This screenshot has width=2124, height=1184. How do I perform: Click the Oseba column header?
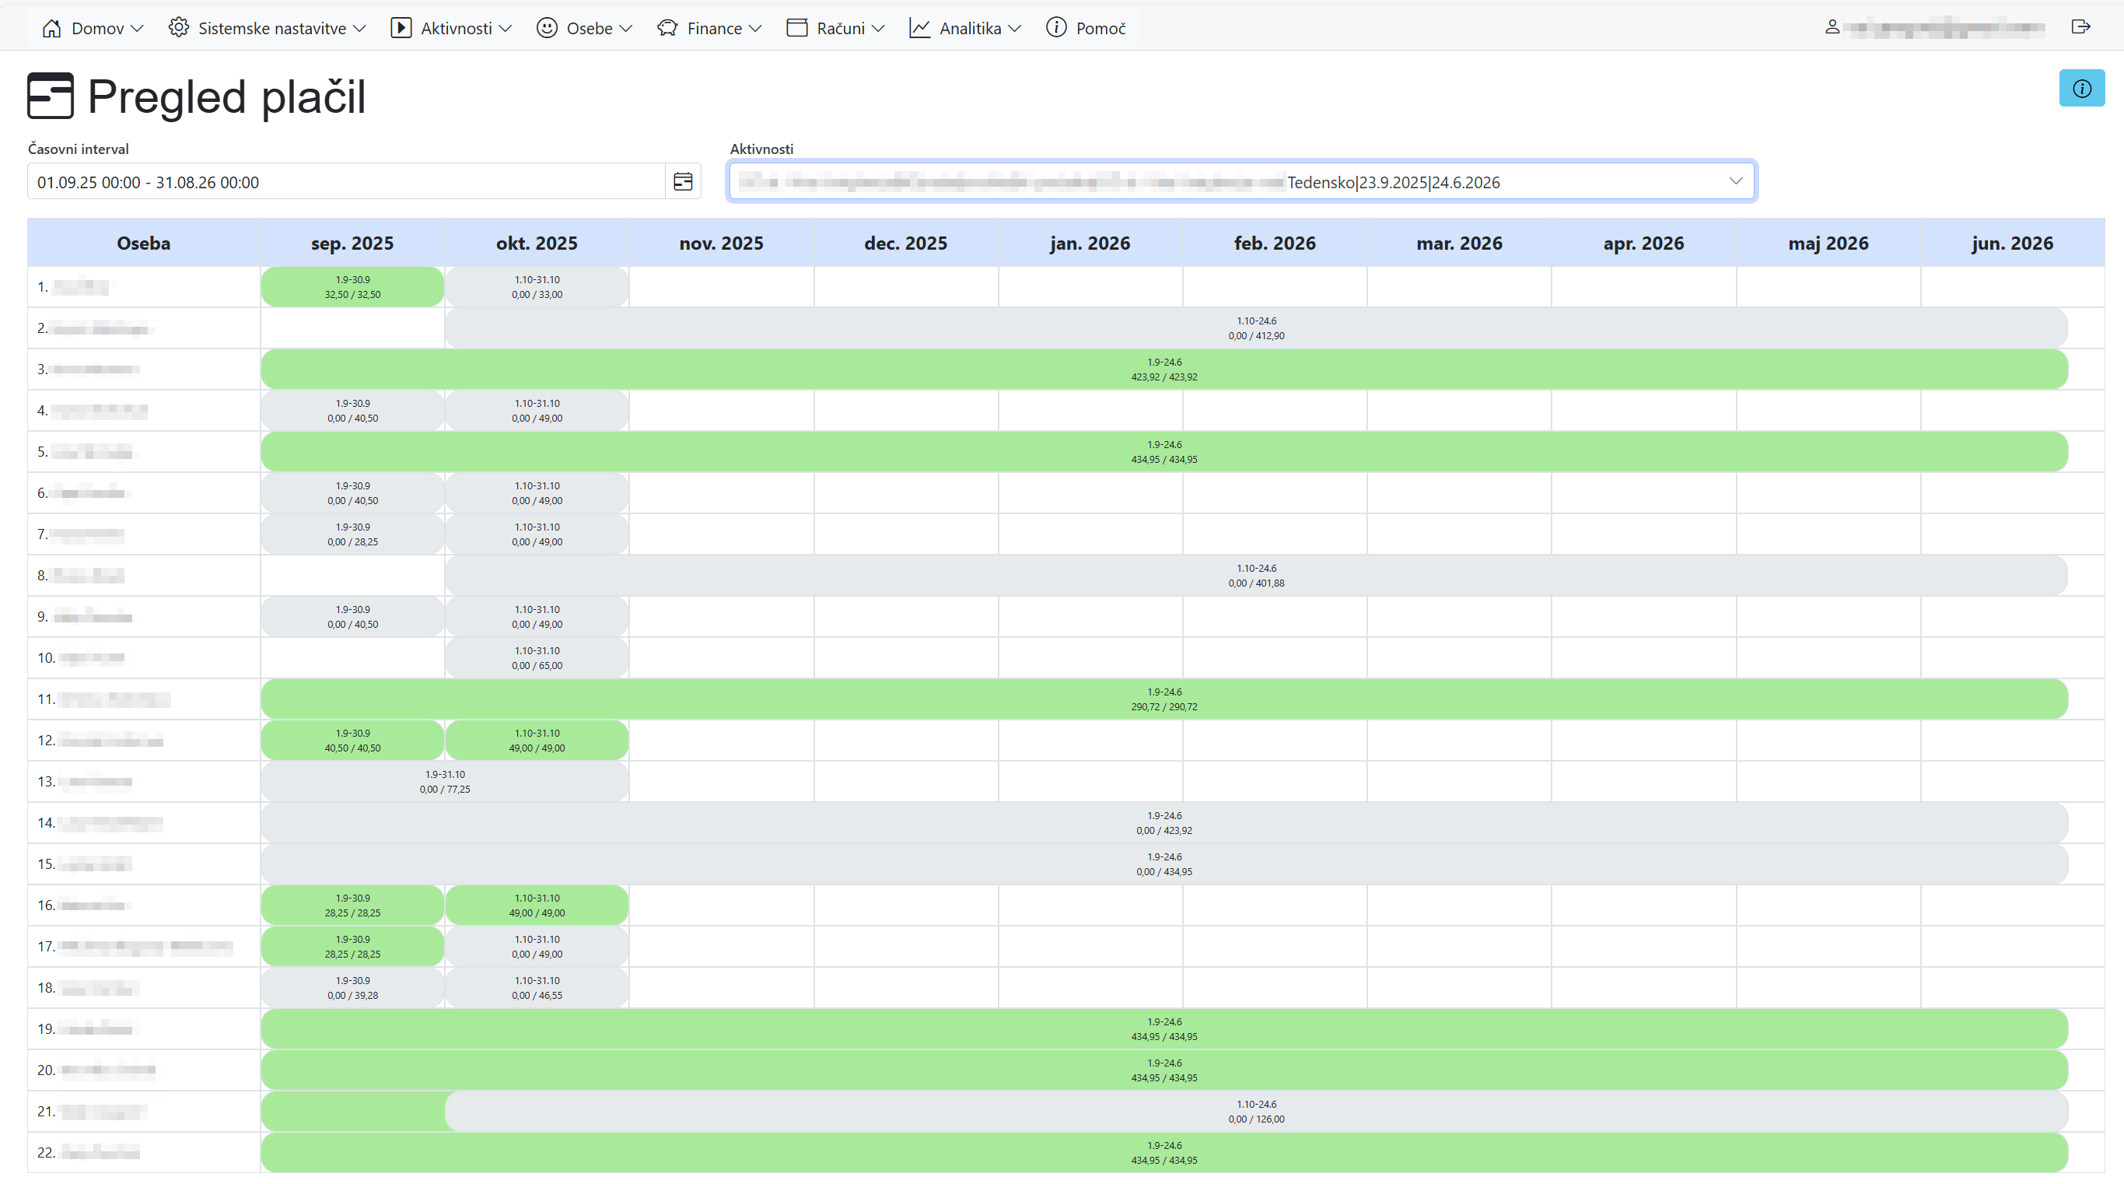click(x=143, y=243)
